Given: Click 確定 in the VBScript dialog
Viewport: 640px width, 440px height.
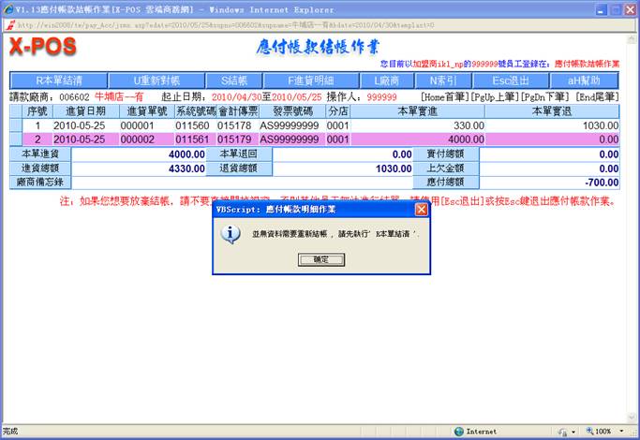Looking at the screenshot, I should [320, 259].
